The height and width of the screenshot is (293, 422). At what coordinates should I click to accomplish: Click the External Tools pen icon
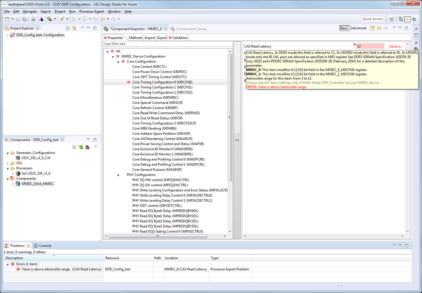pos(62,19)
